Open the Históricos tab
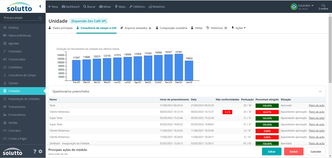Viewport: 332px width, 158px height. (217, 28)
